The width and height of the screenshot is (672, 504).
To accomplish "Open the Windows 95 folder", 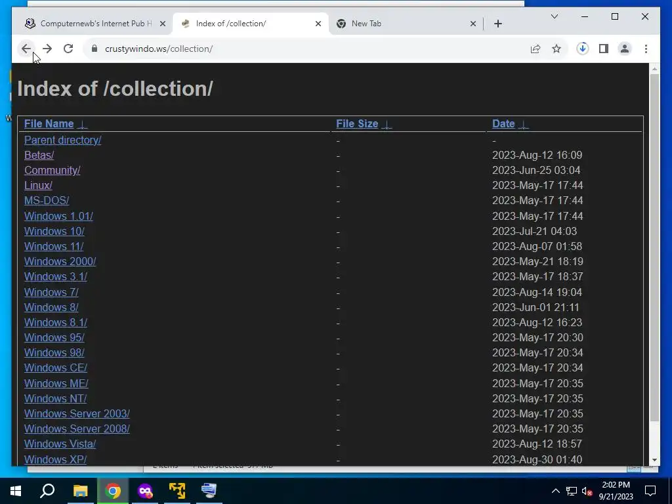I will (x=54, y=338).
